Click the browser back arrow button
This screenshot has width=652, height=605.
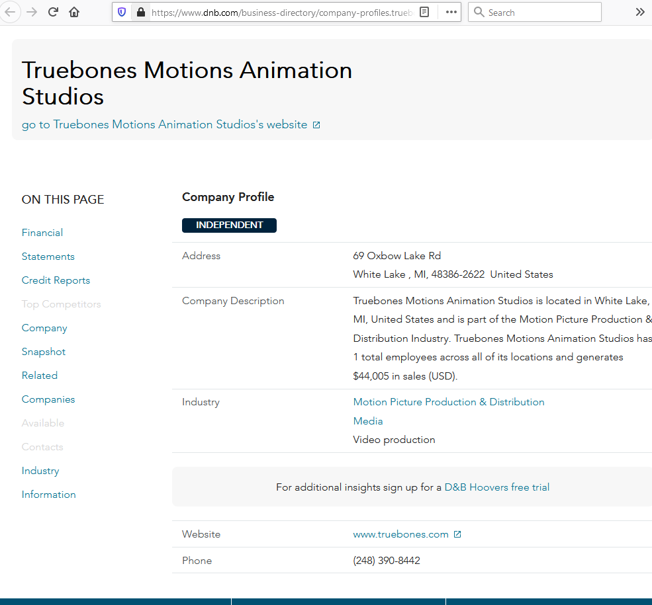pos(9,12)
